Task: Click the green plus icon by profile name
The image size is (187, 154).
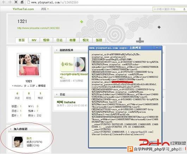Action: tap(82, 22)
